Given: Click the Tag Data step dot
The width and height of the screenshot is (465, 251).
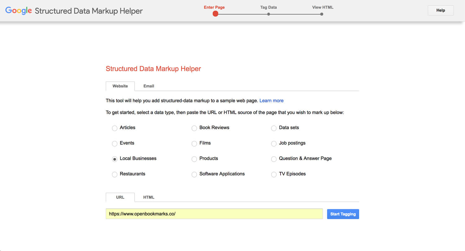Looking at the screenshot, I should click(x=268, y=14).
